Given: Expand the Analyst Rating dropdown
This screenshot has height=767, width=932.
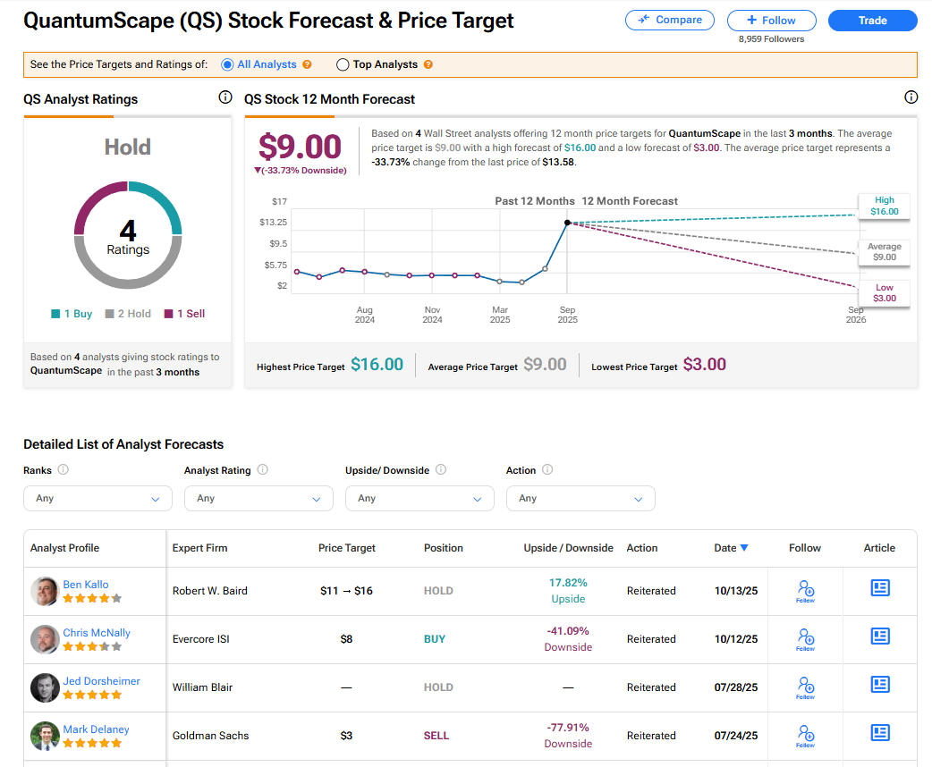Looking at the screenshot, I should tap(258, 499).
